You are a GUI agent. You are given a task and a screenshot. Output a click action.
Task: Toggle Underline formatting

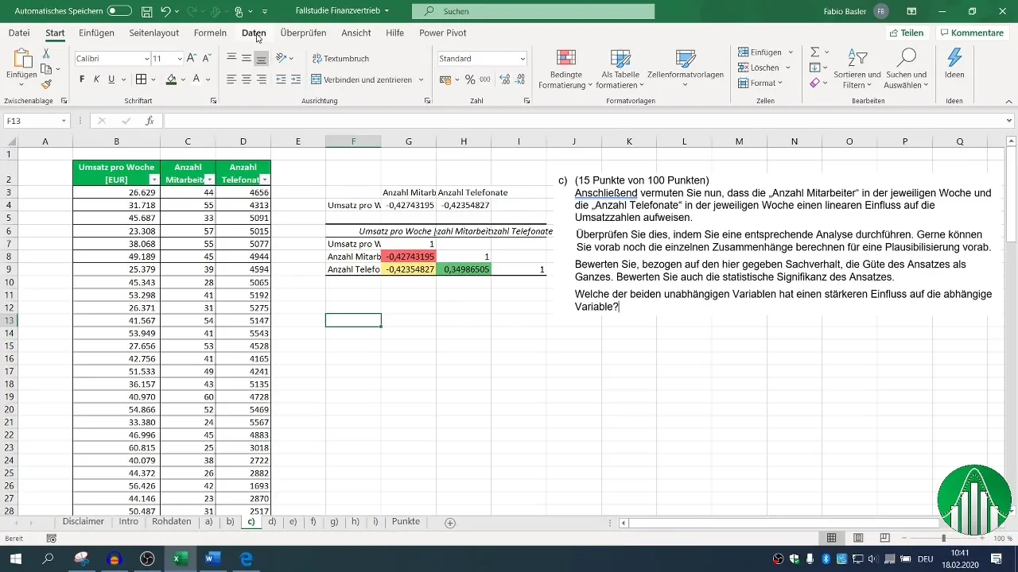pyautogui.click(x=111, y=79)
